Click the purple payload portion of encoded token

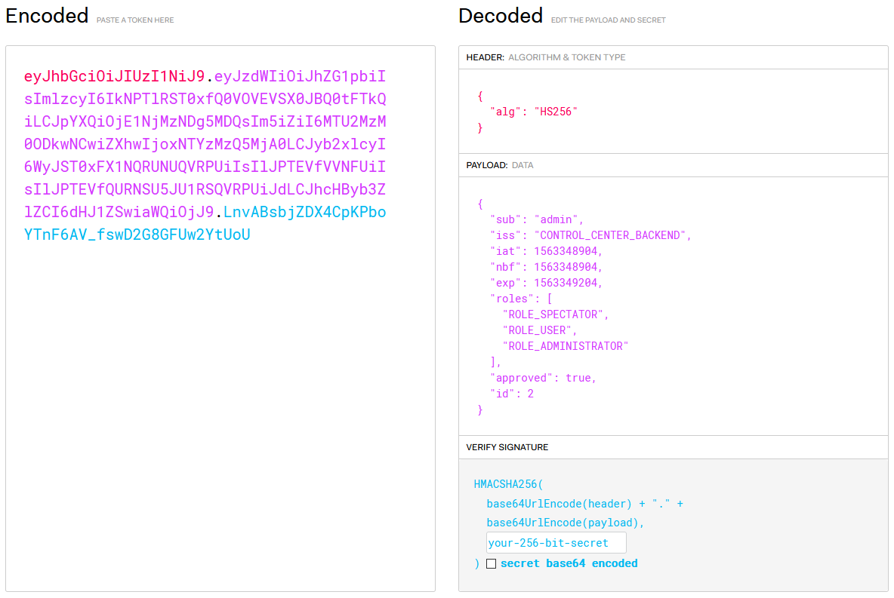coord(205,145)
